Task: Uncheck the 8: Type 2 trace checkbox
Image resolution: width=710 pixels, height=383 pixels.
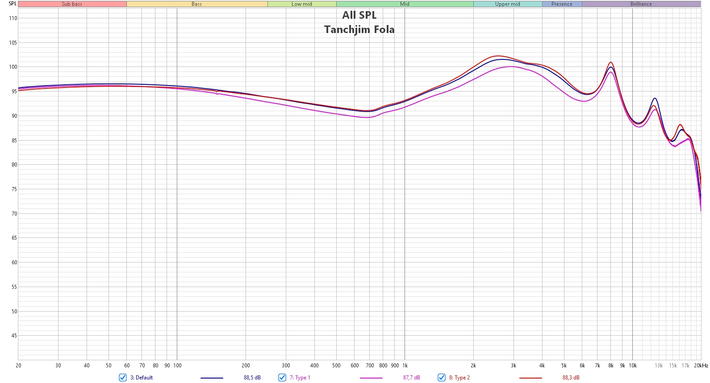Action: (442, 378)
